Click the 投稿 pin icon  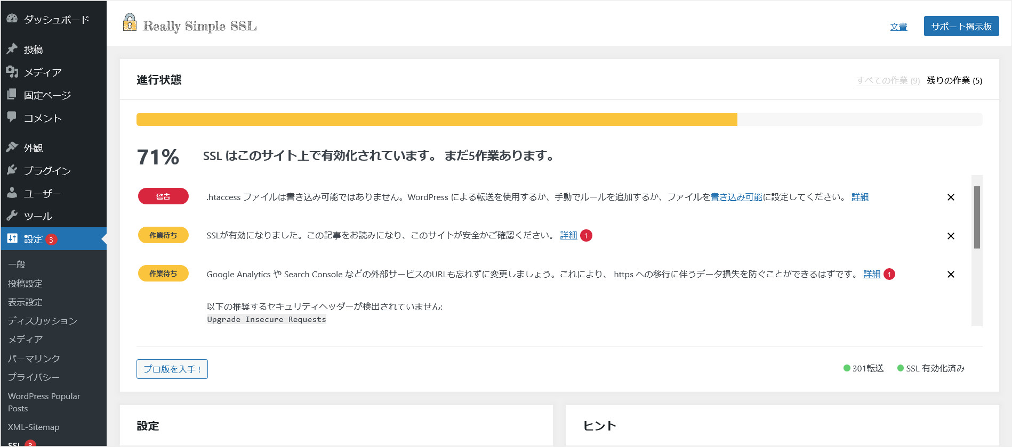[12, 49]
